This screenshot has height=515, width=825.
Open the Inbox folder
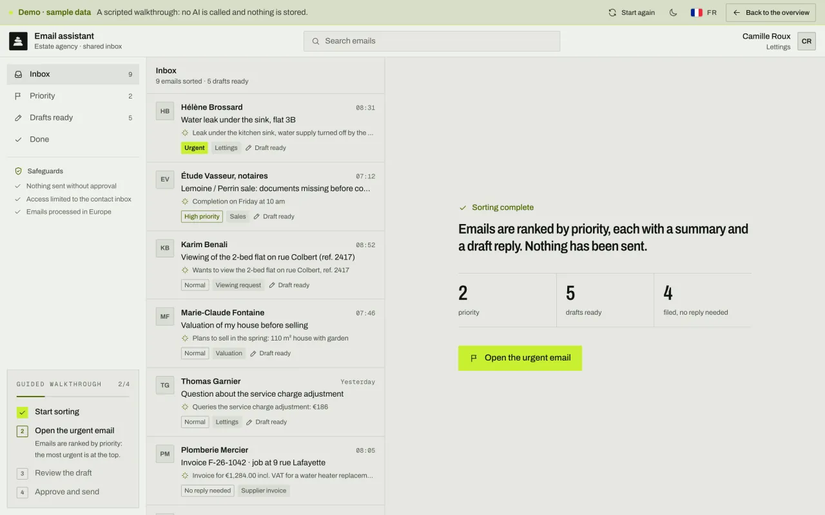click(73, 74)
